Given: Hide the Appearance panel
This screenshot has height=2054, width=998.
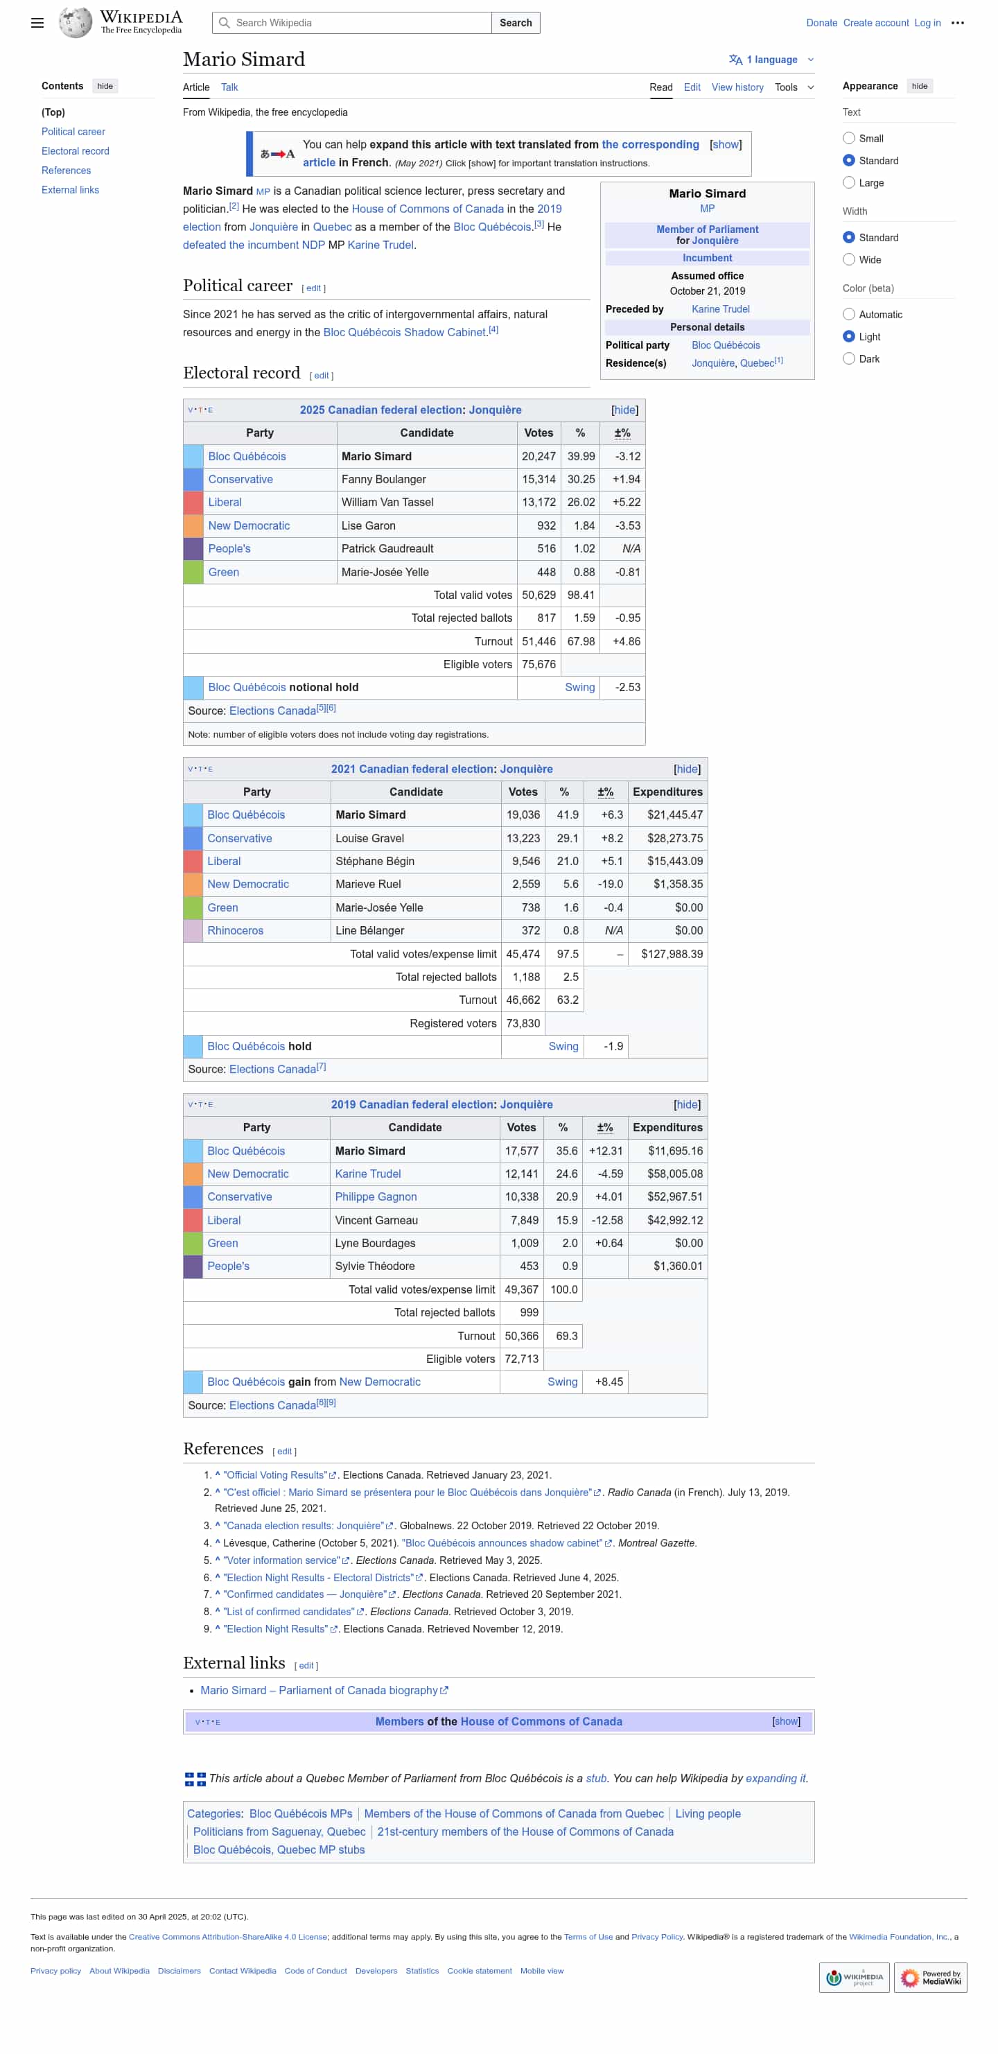Looking at the screenshot, I should point(919,86).
